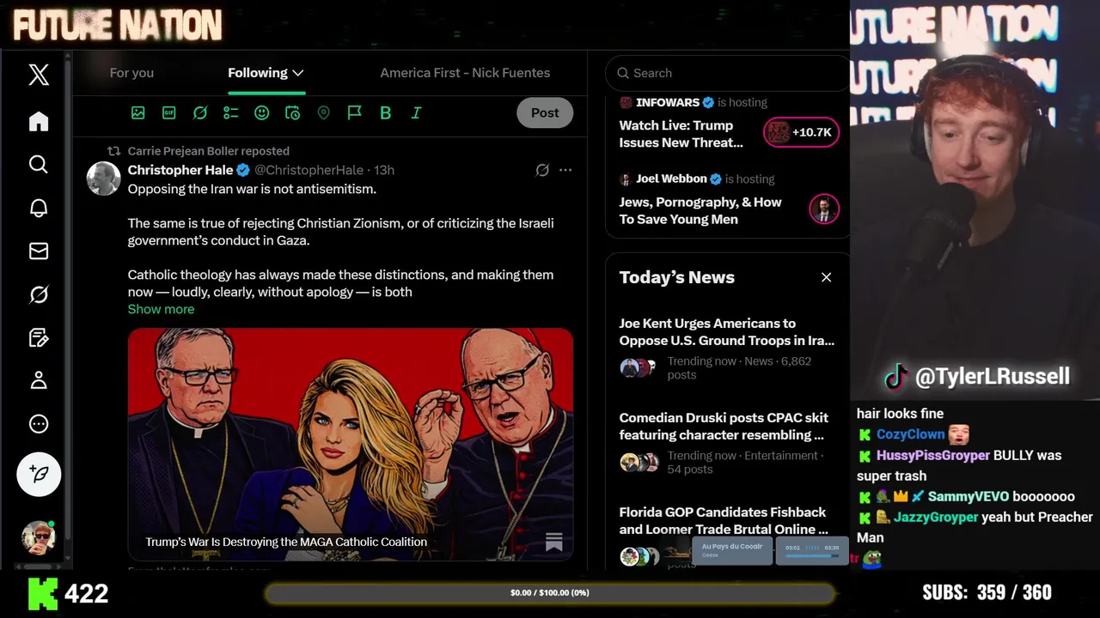1100x618 pixels.
Task: Close Today's News panel
Action: coord(826,277)
